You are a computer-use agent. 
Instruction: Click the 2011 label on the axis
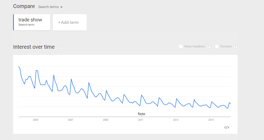point(141,120)
